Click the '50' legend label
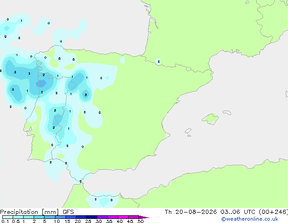 coord(140,221)
